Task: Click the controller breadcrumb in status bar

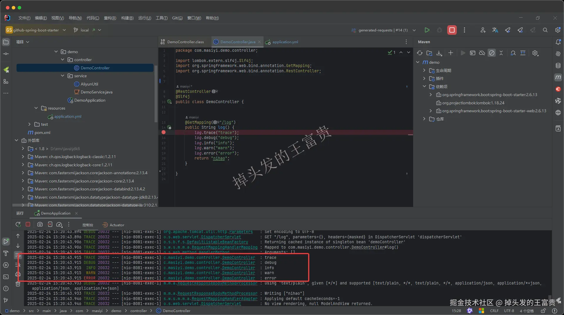Action: pyautogui.click(x=139, y=311)
